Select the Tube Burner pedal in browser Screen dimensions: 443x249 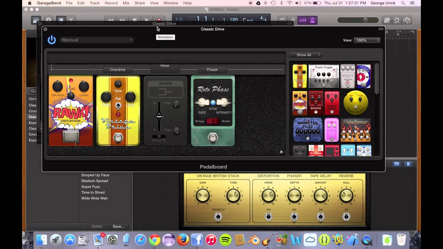tap(355, 130)
